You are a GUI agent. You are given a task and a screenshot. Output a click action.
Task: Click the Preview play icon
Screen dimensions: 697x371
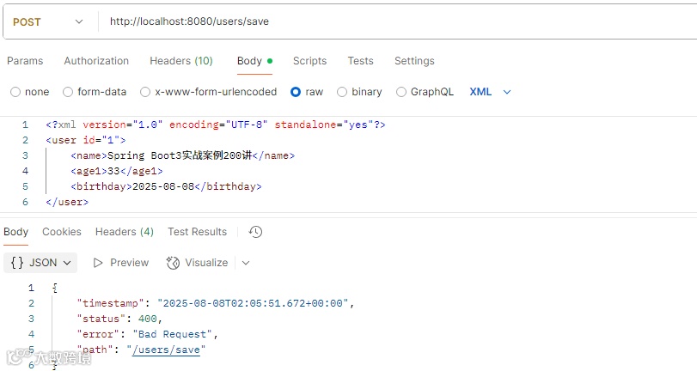point(98,263)
